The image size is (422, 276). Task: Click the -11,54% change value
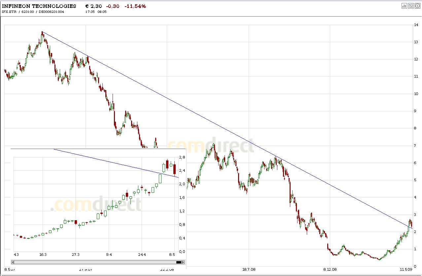pos(135,6)
